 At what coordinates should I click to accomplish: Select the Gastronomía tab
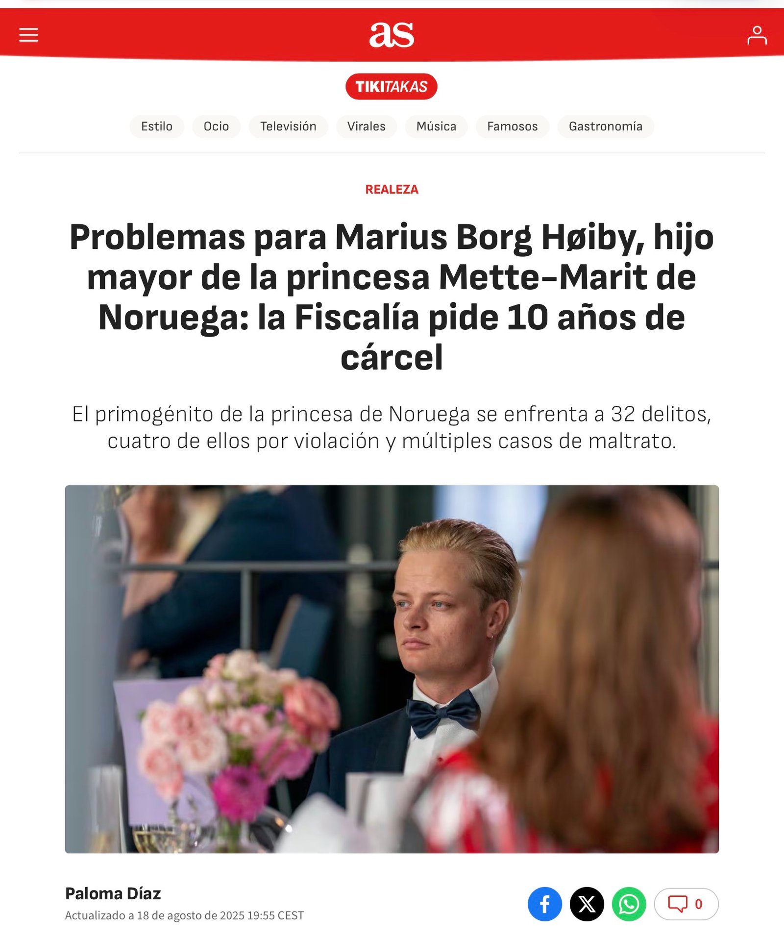pyautogui.click(x=605, y=126)
